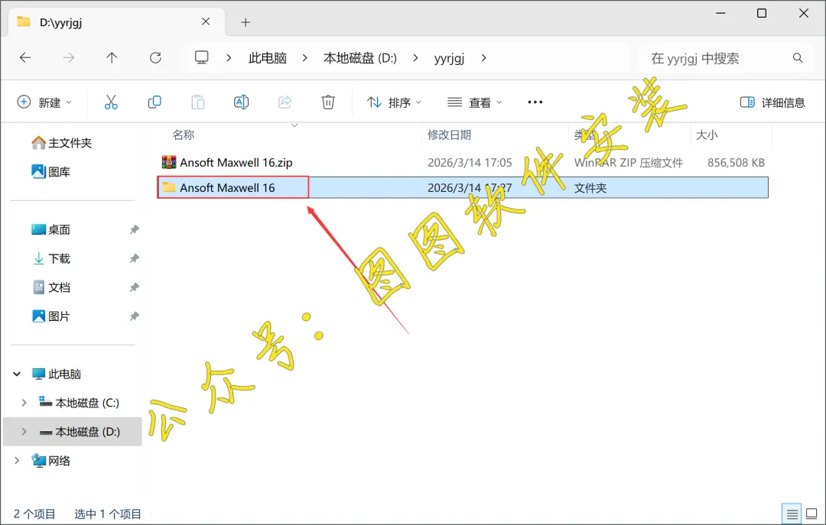Click chevron after yyrjgj in address bar
The image size is (826, 525).
coord(483,58)
